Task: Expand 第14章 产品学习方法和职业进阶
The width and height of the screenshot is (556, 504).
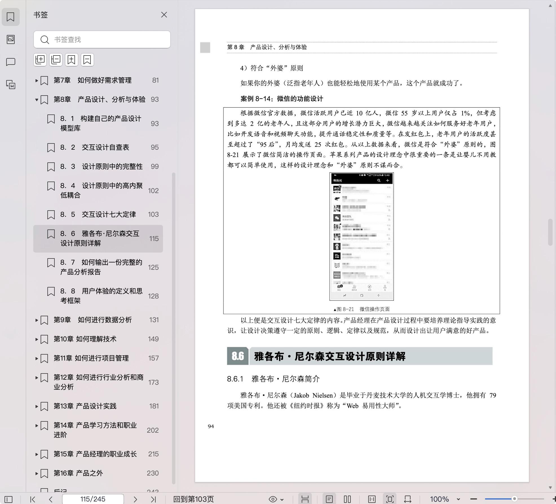Action: (x=37, y=426)
